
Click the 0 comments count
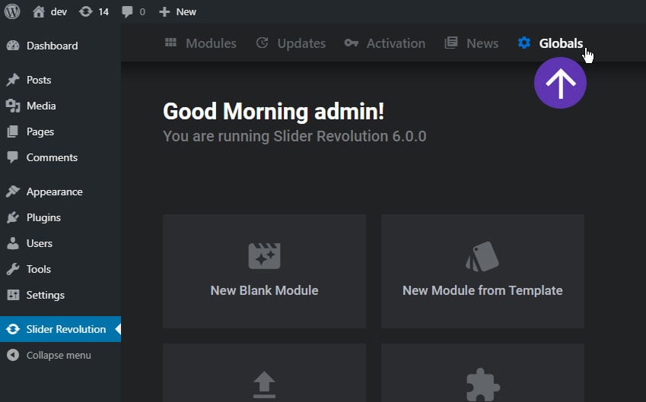(x=142, y=12)
